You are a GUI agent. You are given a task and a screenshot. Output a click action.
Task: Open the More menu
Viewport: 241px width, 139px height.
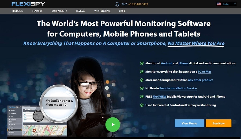tap(122, 11)
